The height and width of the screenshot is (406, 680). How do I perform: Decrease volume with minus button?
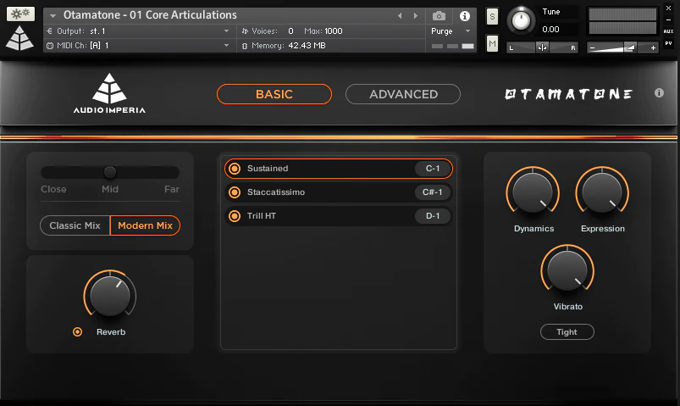click(593, 47)
